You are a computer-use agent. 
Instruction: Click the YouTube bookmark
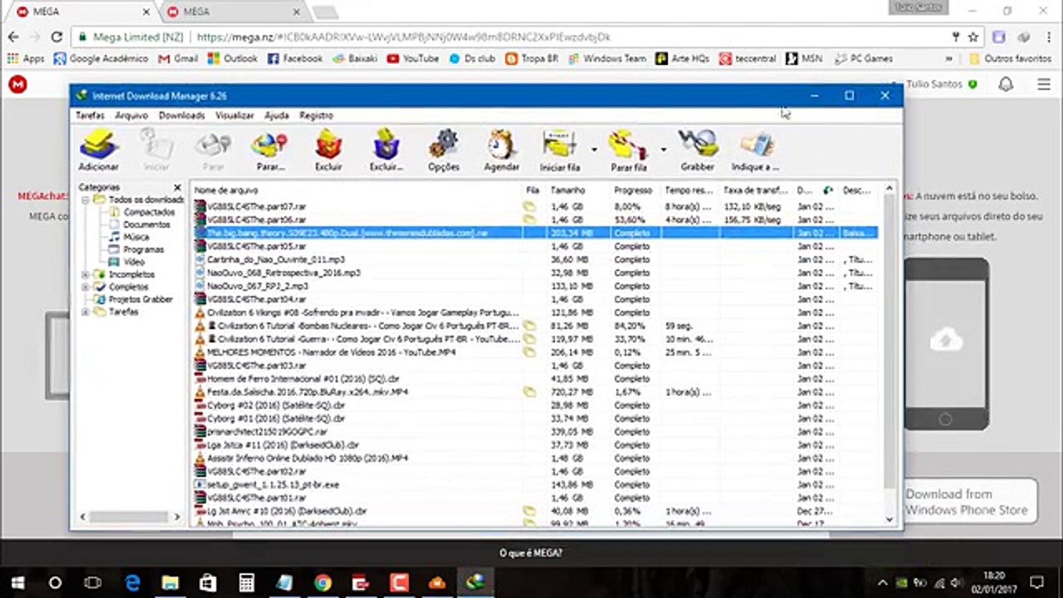coord(413,58)
